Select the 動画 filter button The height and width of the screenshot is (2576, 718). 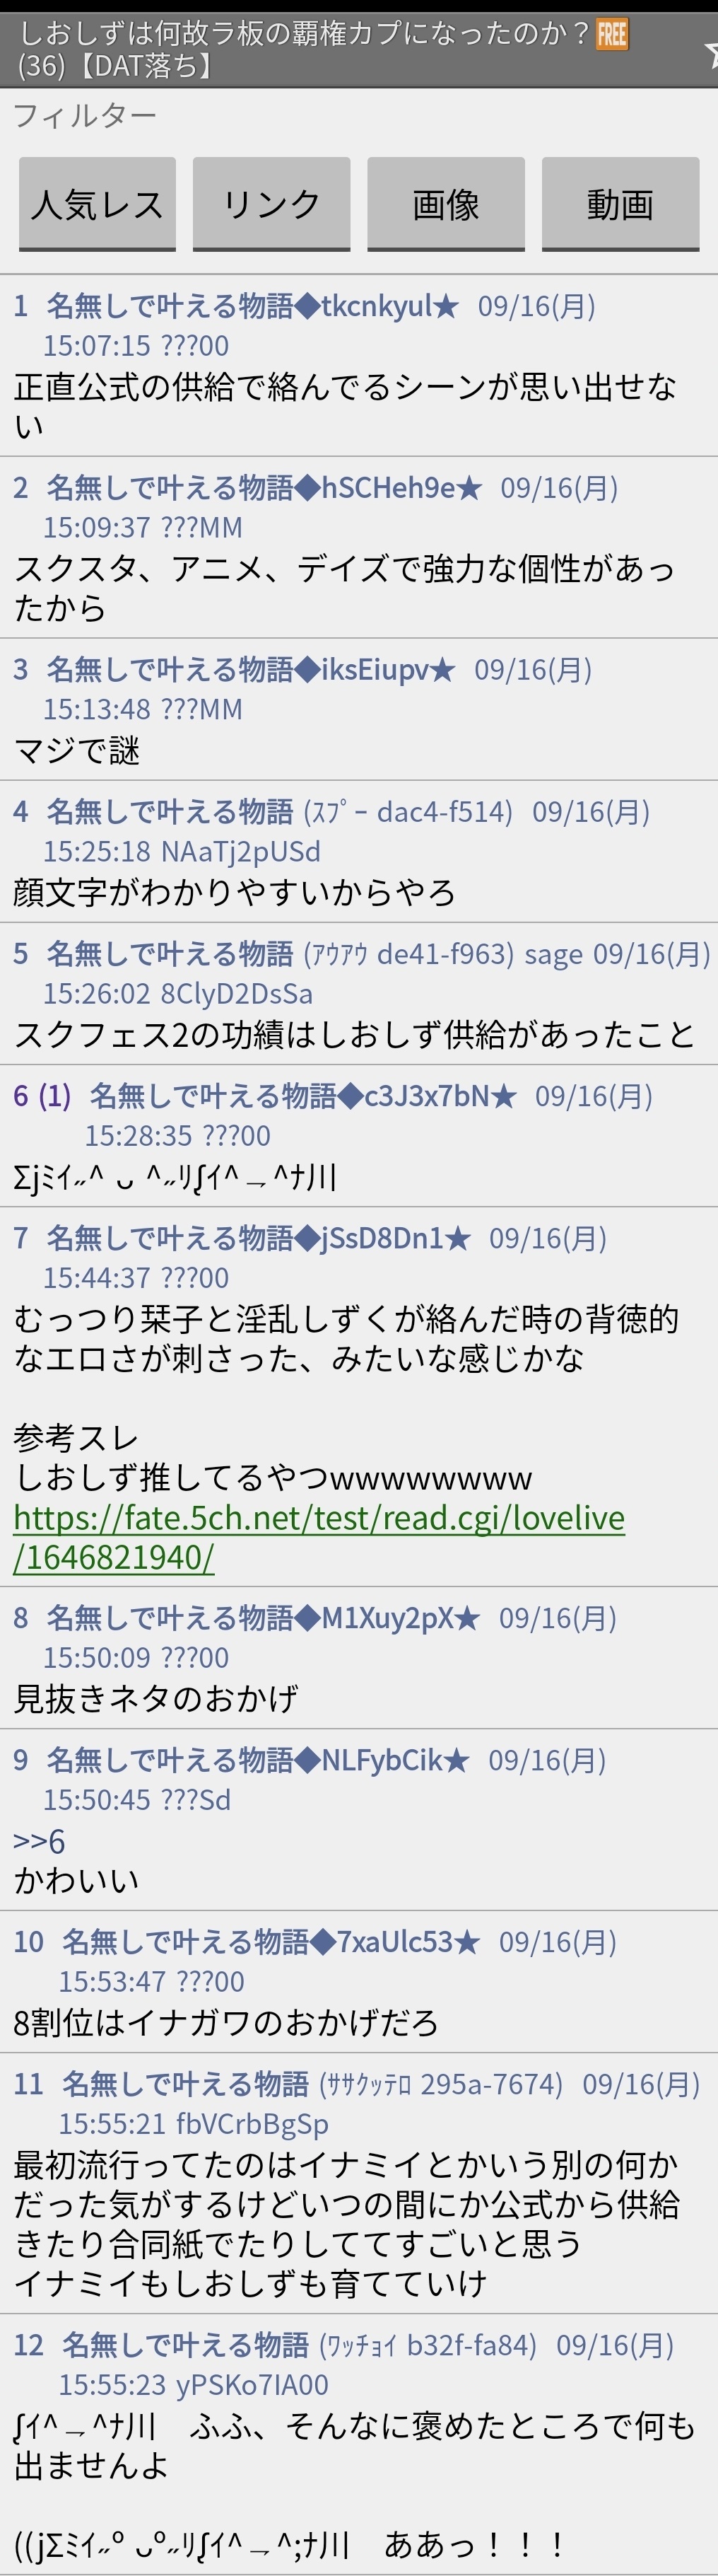pos(620,204)
